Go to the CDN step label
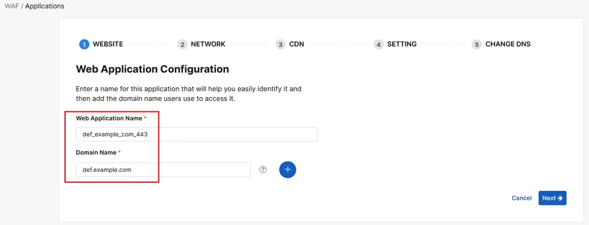 coord(297,44)
